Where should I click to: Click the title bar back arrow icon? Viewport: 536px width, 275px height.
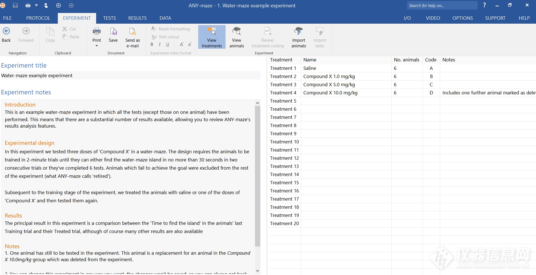tap(59, 5)
